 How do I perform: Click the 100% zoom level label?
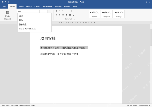[135, 106]
